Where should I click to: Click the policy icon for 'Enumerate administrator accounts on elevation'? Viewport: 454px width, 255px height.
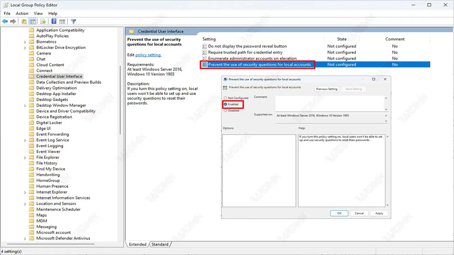(x=204, y=58)
